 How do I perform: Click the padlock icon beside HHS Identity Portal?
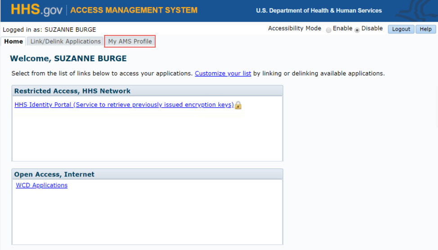[x=238, y=105]
